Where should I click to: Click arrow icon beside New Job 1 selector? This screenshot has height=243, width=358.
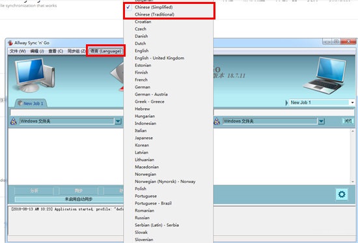[286, 103]
